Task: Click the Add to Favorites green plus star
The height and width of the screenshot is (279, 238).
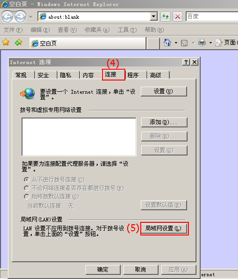Action: pos(19,42)
